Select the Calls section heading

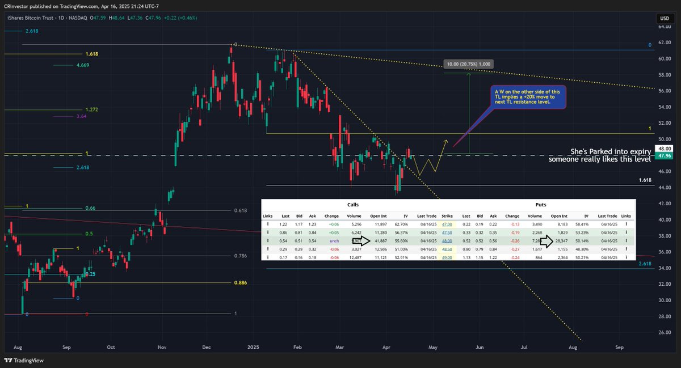pos(353,204)
